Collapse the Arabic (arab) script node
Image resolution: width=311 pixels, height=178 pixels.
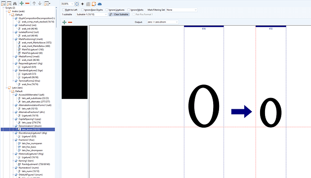(7, 11)
